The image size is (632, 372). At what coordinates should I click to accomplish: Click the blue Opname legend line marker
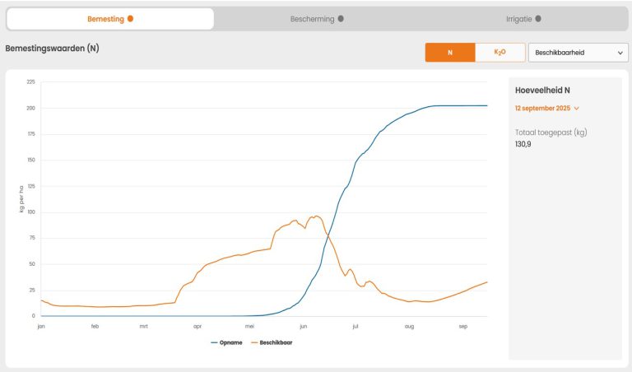coord(215,342)
